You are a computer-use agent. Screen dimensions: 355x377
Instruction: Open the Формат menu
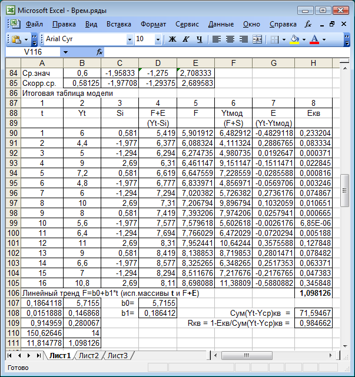[153, 24]
